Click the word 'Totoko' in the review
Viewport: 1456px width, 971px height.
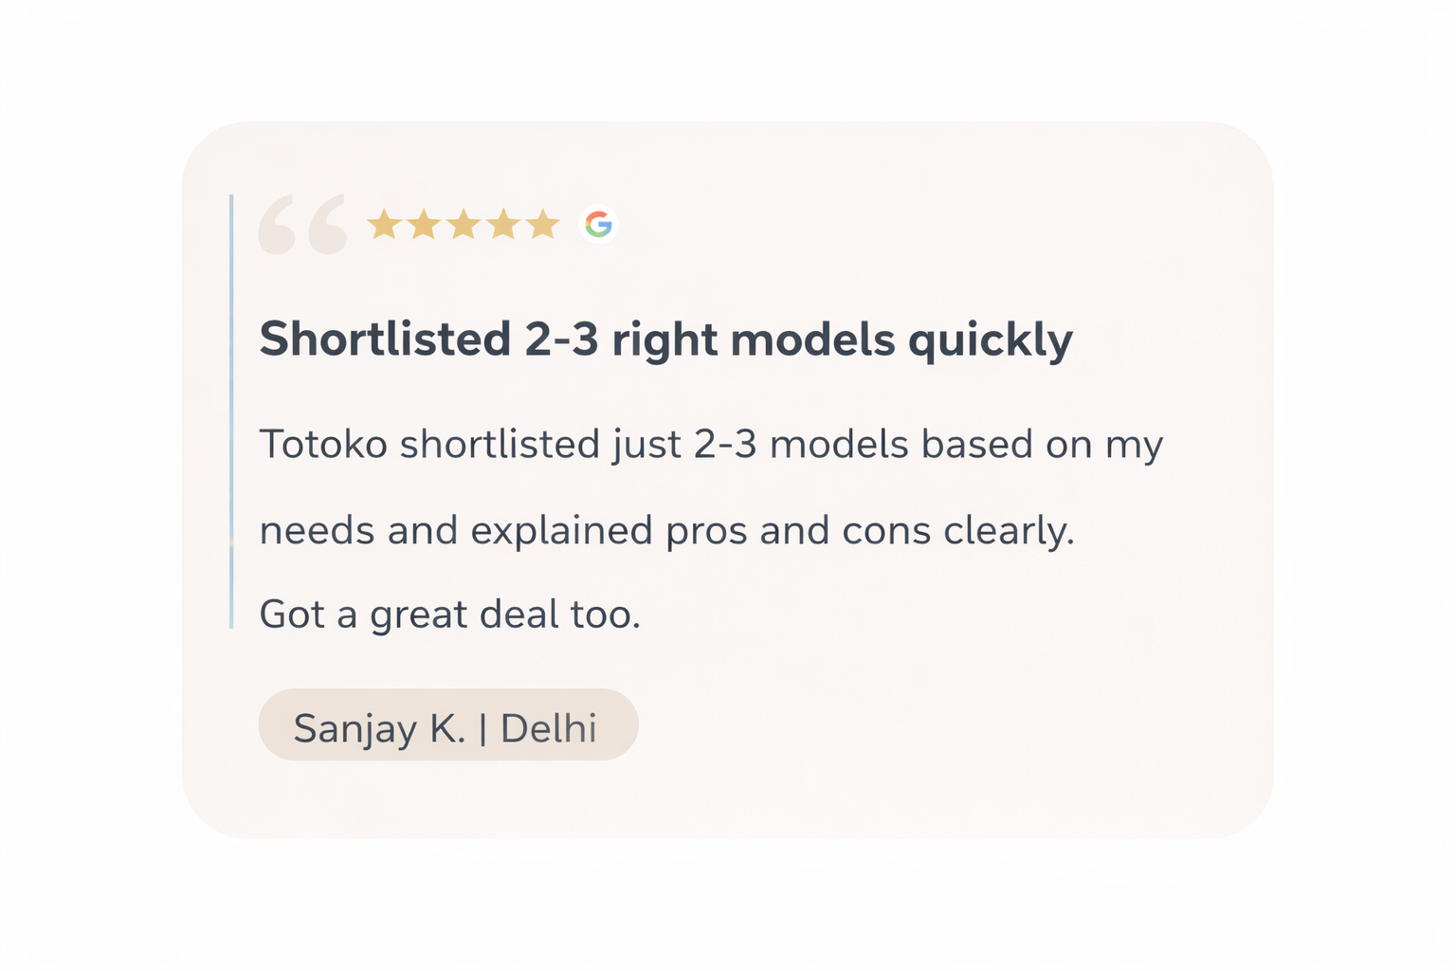coord(323,444)
